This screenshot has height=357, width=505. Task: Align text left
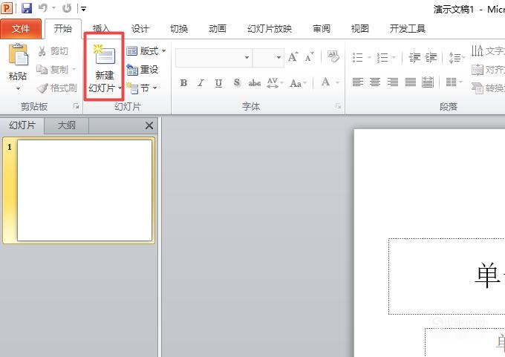pyautogui.click(x=358, y=82)
